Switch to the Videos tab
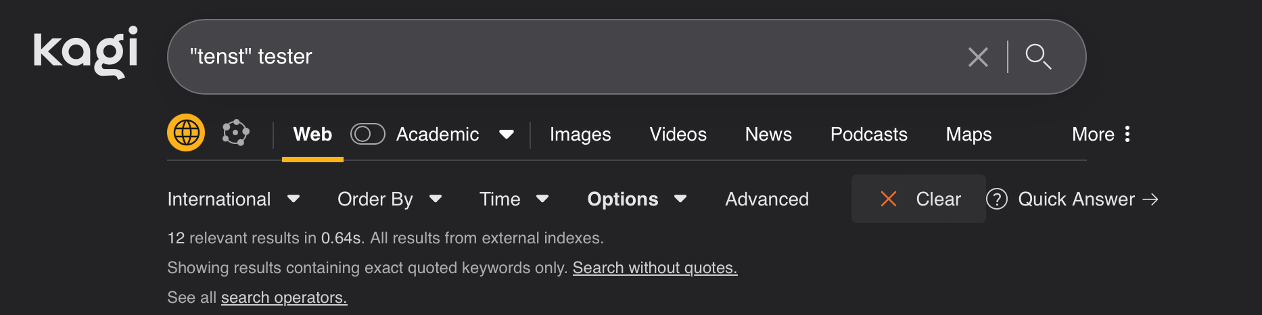The image size is (1262, 315). coord(678,135)
